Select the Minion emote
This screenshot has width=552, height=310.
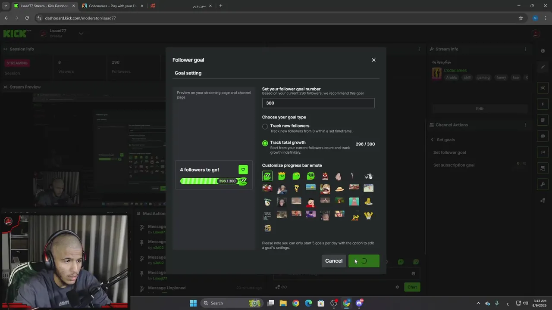267,228
